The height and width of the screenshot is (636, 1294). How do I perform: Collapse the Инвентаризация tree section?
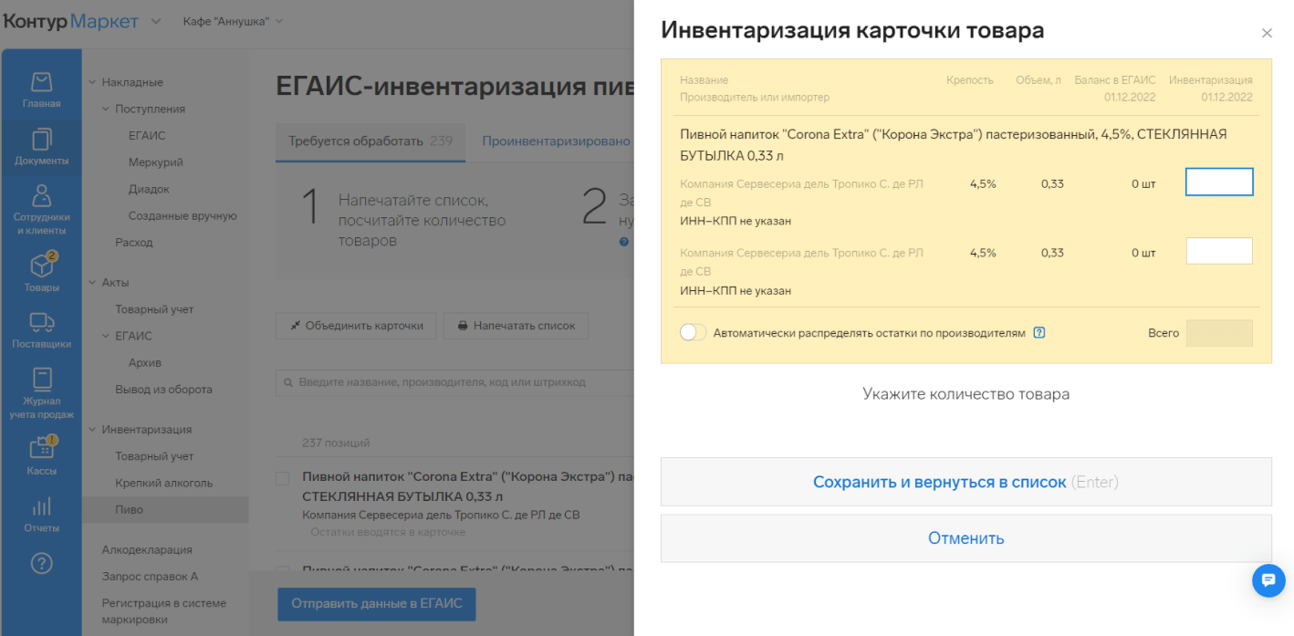tap(92, 430)
